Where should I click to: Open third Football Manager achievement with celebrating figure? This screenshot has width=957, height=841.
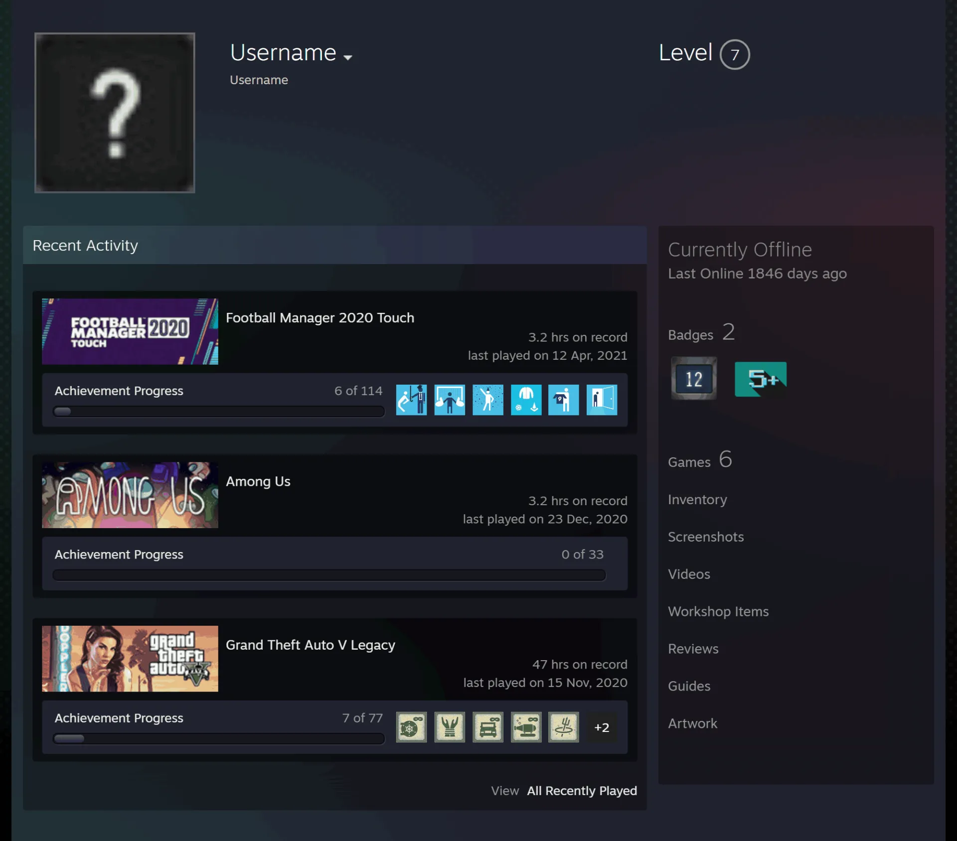click(488, 400)
